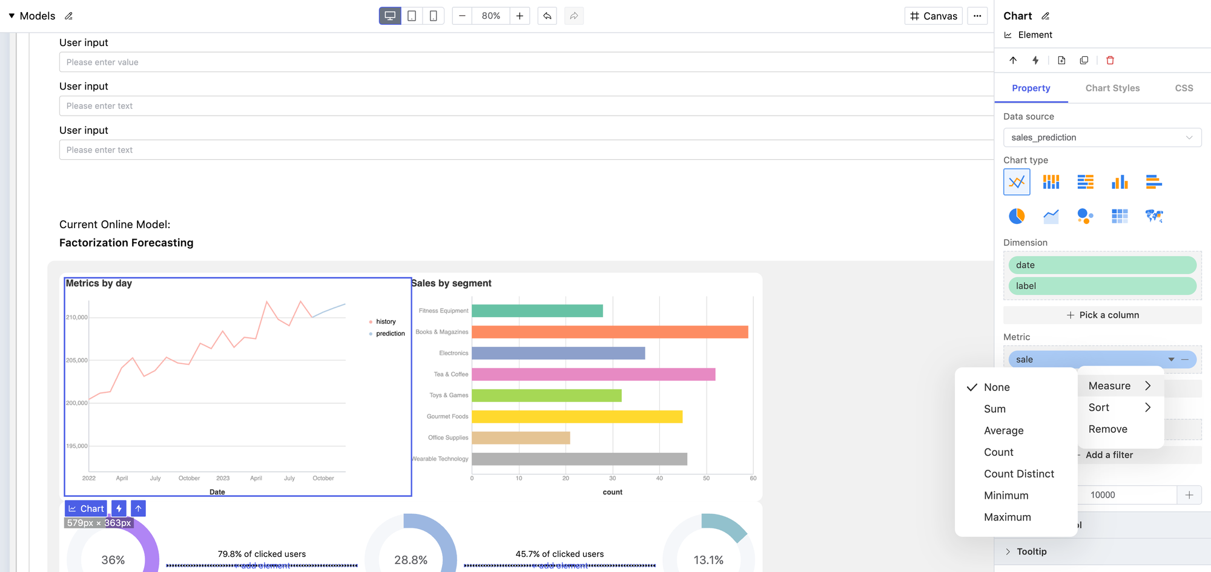
Task: Select the label dimension pill
Action: pos(1103,286)
